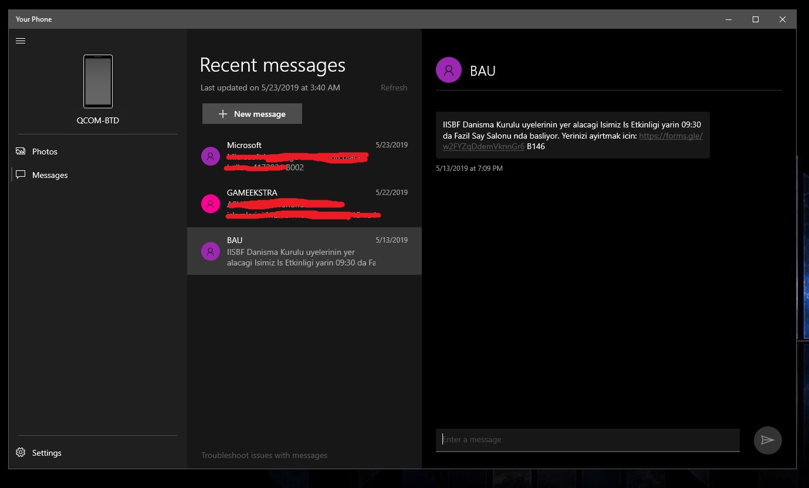
Task: Click the send message arrow button
Action: click(767, 440)
